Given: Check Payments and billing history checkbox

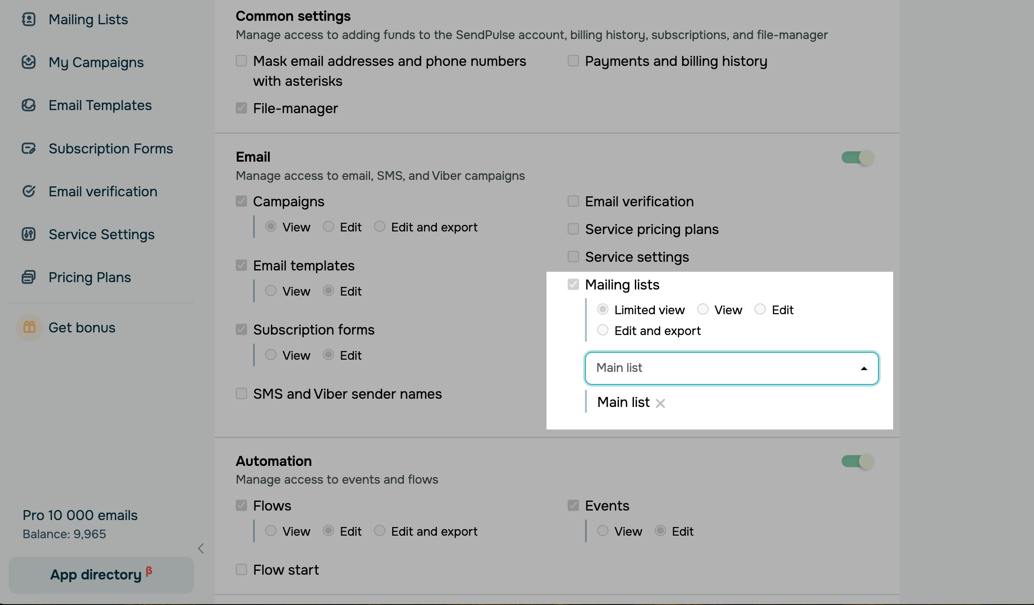Looking at the screenshot, I should pyautogui.click(x=573, y=61).
